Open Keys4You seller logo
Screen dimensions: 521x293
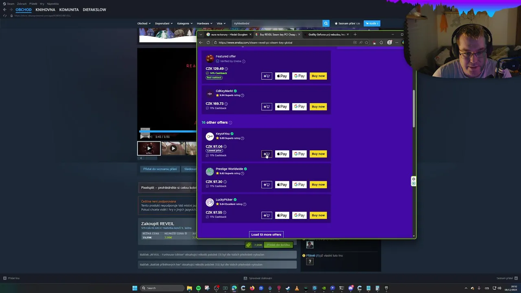click(210, 136)
